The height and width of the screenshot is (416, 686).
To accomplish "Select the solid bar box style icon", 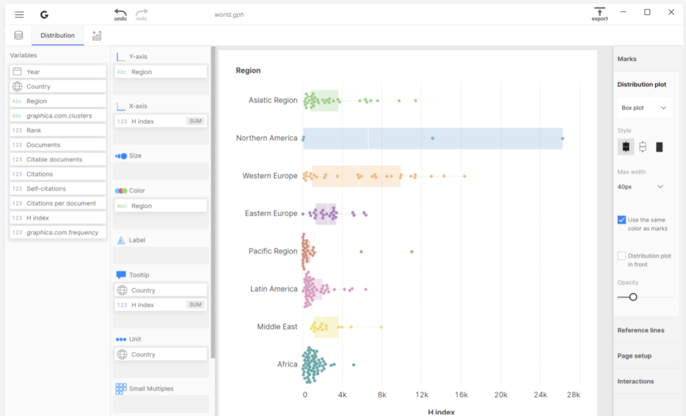I will click(x=659, y=147).
